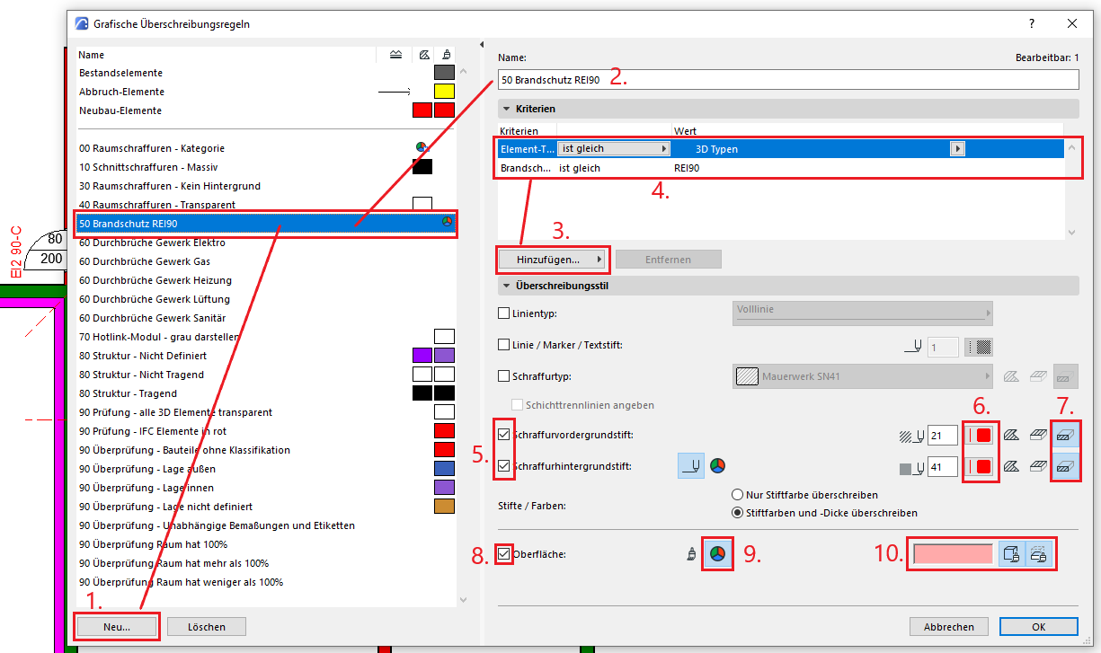Confirm the dialog with OK

(1038, 627)
